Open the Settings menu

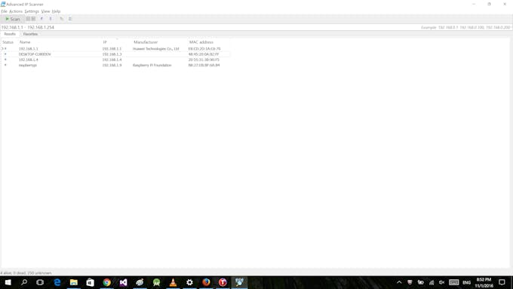point(32,11)
